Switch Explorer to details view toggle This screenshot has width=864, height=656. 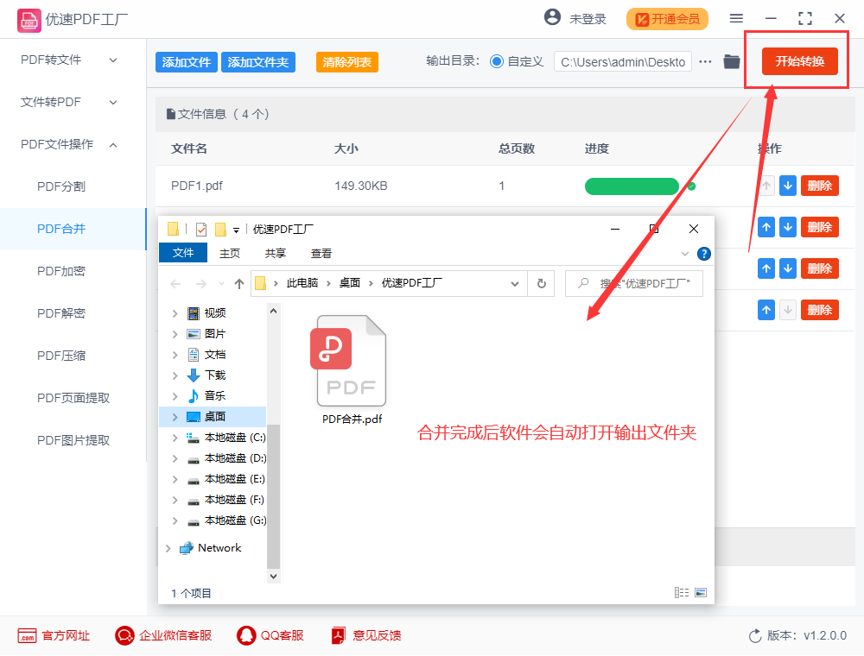coord(682,592)
